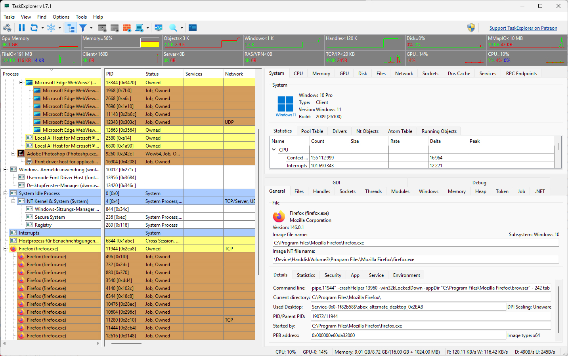Collapse the Adobe Photoshop process tree node
The image size is (568, 356).
(13, 153)
